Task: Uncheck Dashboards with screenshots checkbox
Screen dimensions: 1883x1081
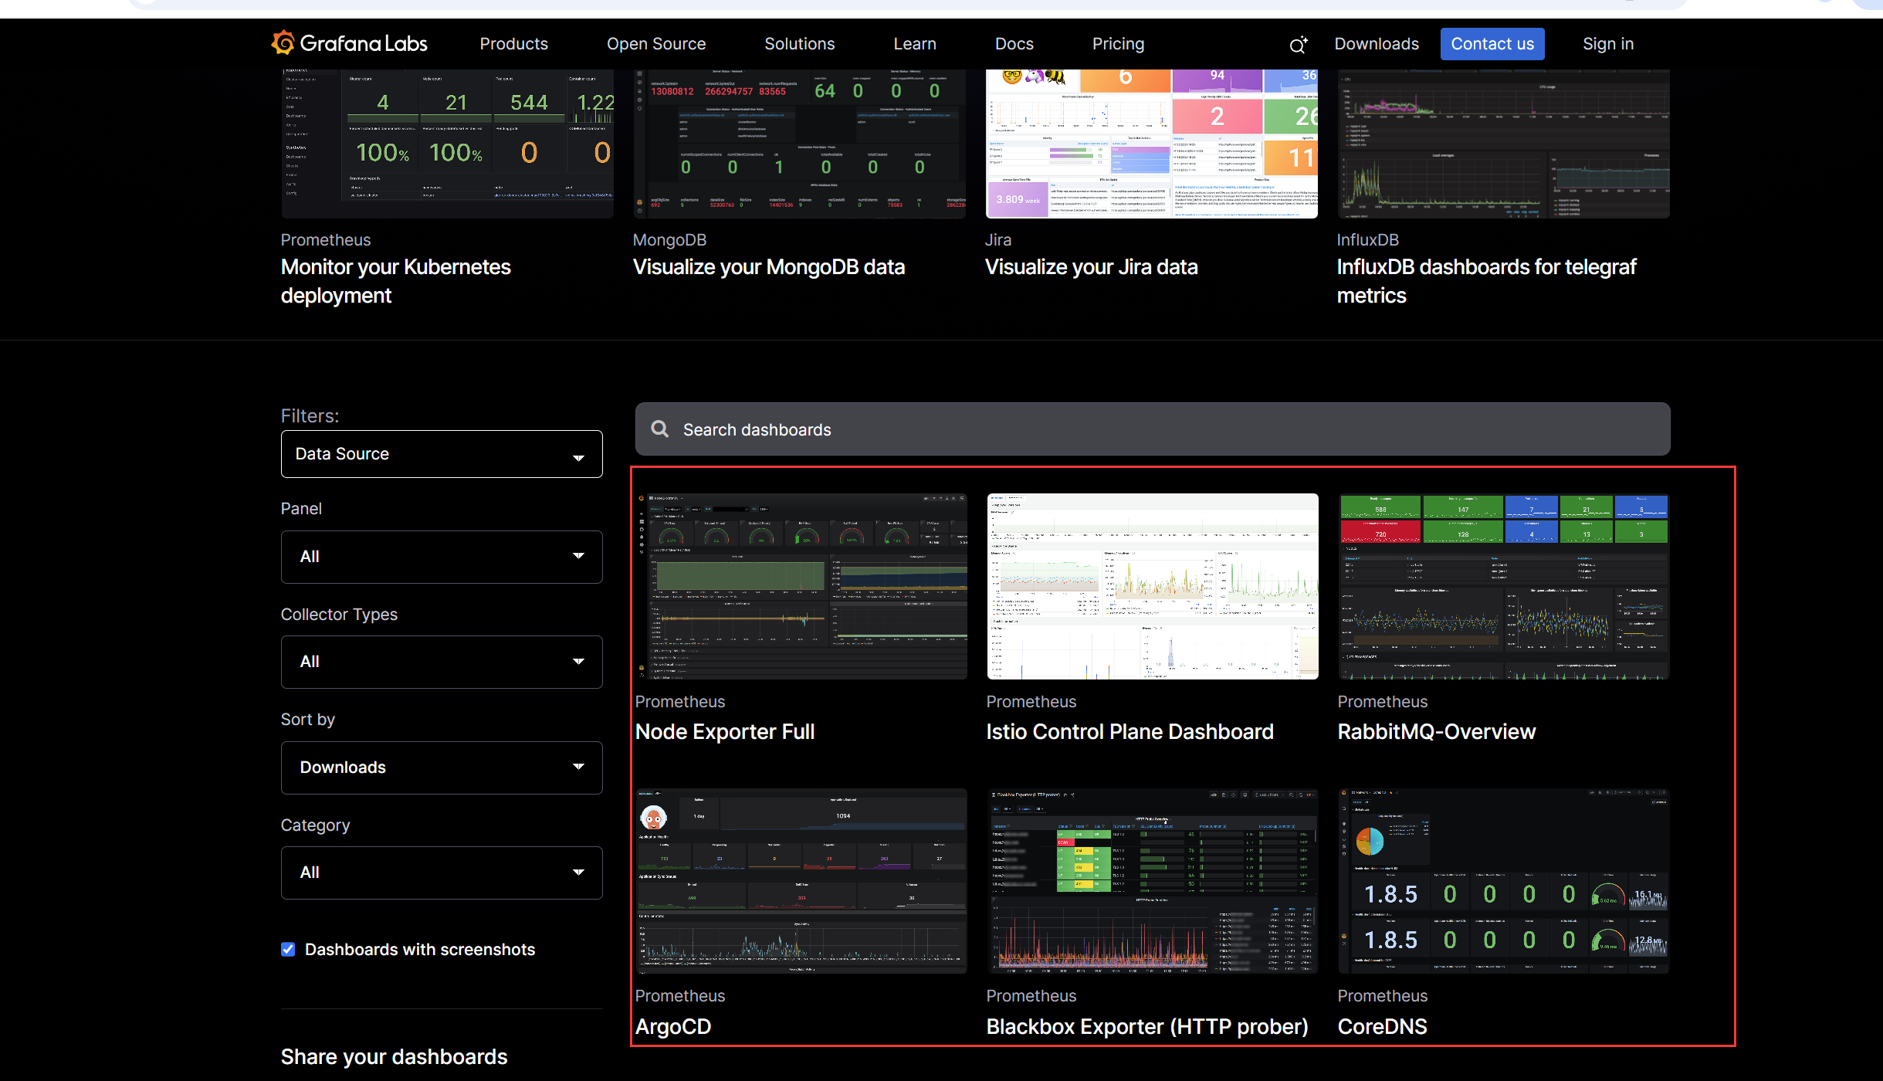Action: pos(288,949)
